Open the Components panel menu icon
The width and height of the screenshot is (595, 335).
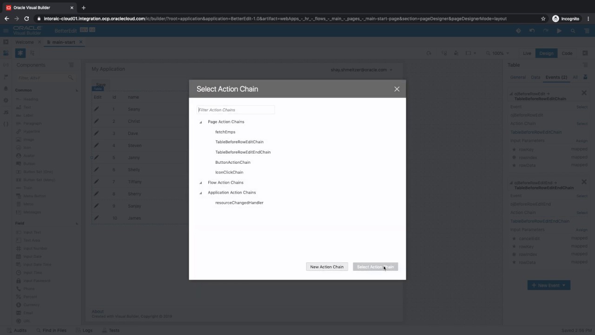click(x=71, y=65)
